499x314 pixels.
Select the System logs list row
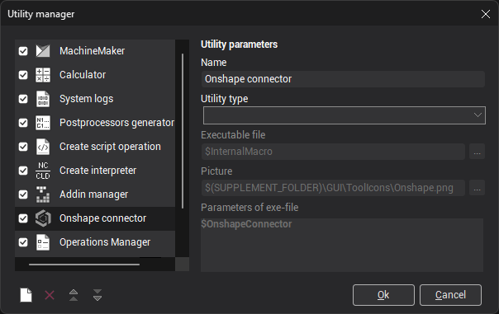pos(95,99)
